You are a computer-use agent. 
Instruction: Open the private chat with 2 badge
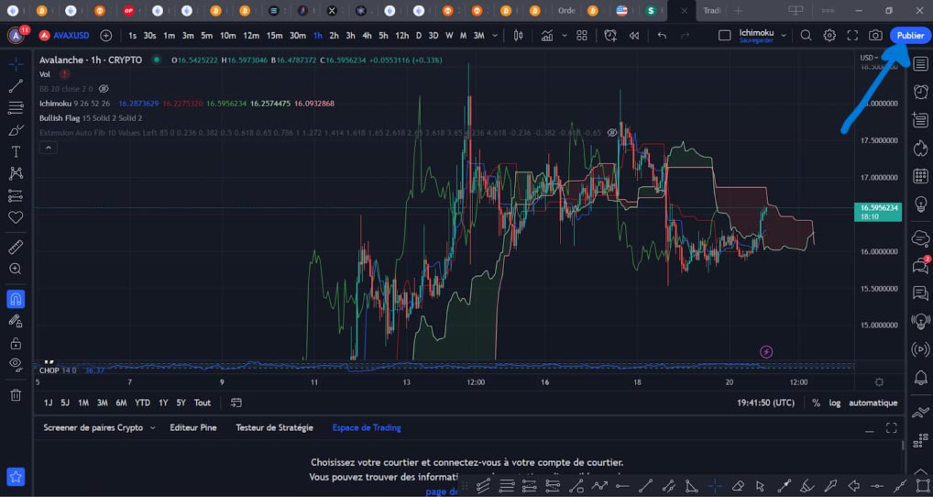click(920, 265)
